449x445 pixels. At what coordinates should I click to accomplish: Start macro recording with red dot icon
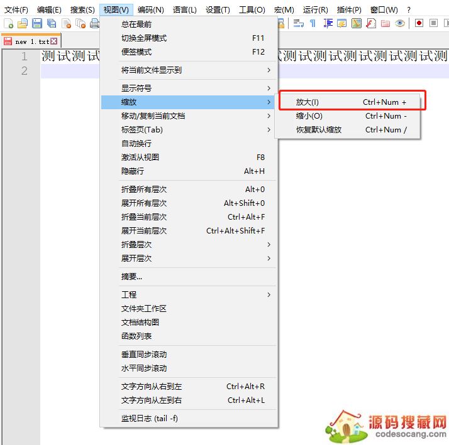(419, 24)
